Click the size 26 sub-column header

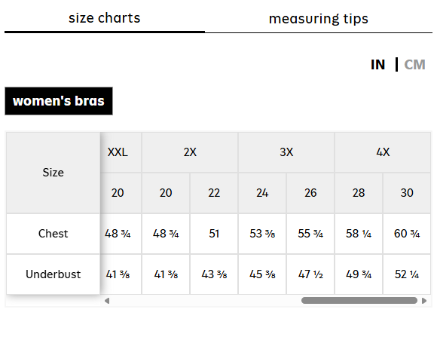pyautogui.click(x=310, y=193)
